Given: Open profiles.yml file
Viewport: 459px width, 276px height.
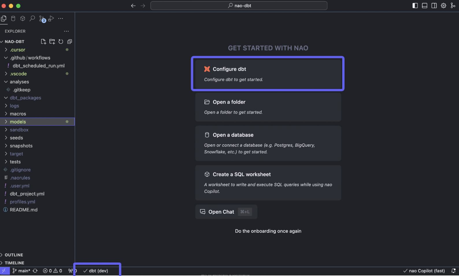Looking at the screenshot, I should point(37,202).
